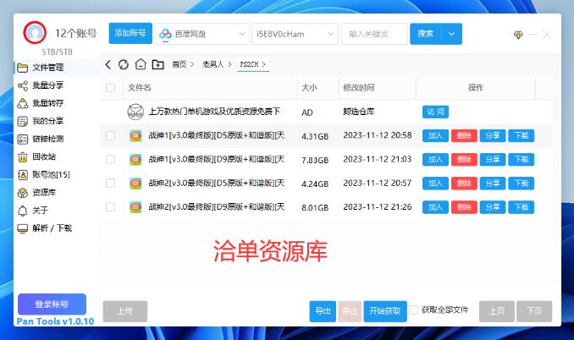Check the 4.31GB 战神1 D5 file
Screen dimensions: 574x340
pos(110,135)
